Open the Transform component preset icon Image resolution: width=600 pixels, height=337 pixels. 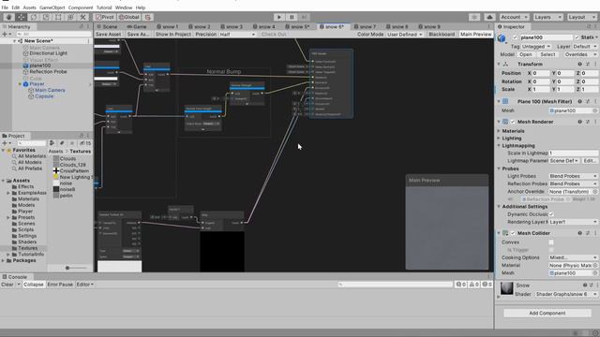pyautogui.click(x=588, y=65)
